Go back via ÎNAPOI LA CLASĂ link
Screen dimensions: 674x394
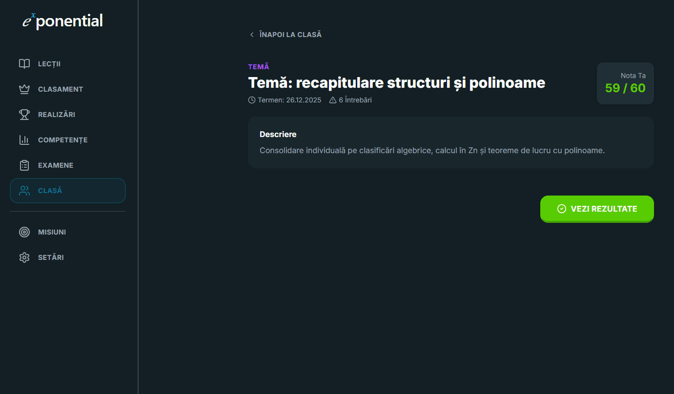click(285, 35)
